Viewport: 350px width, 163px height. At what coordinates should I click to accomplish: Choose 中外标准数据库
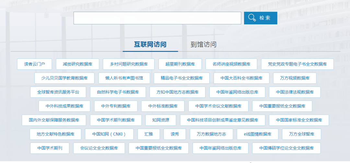click(x=163, y=106)
